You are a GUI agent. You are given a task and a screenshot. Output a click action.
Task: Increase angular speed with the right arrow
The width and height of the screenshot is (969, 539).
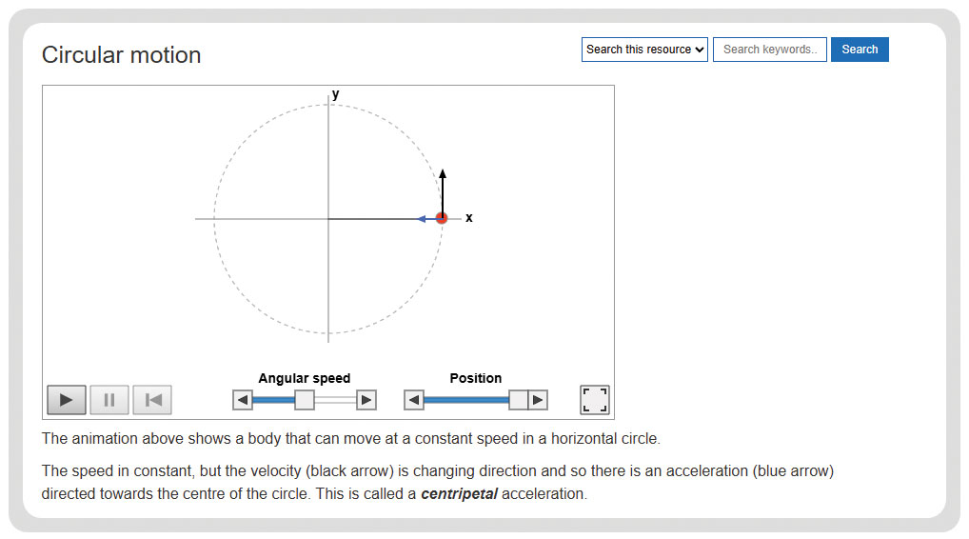[x=366, y=400]
